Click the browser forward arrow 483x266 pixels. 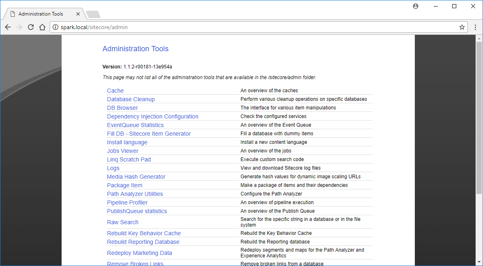coord(19,27)
